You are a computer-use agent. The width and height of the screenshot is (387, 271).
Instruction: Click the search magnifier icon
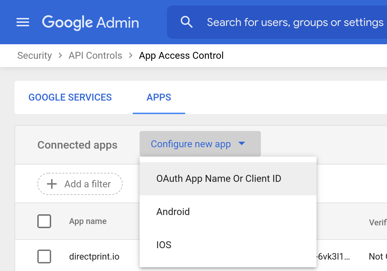point(186,22)
